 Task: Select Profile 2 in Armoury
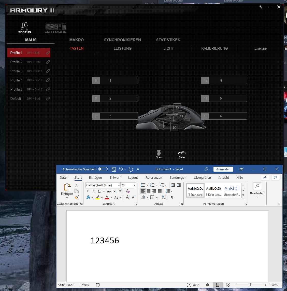coord(29,62)
